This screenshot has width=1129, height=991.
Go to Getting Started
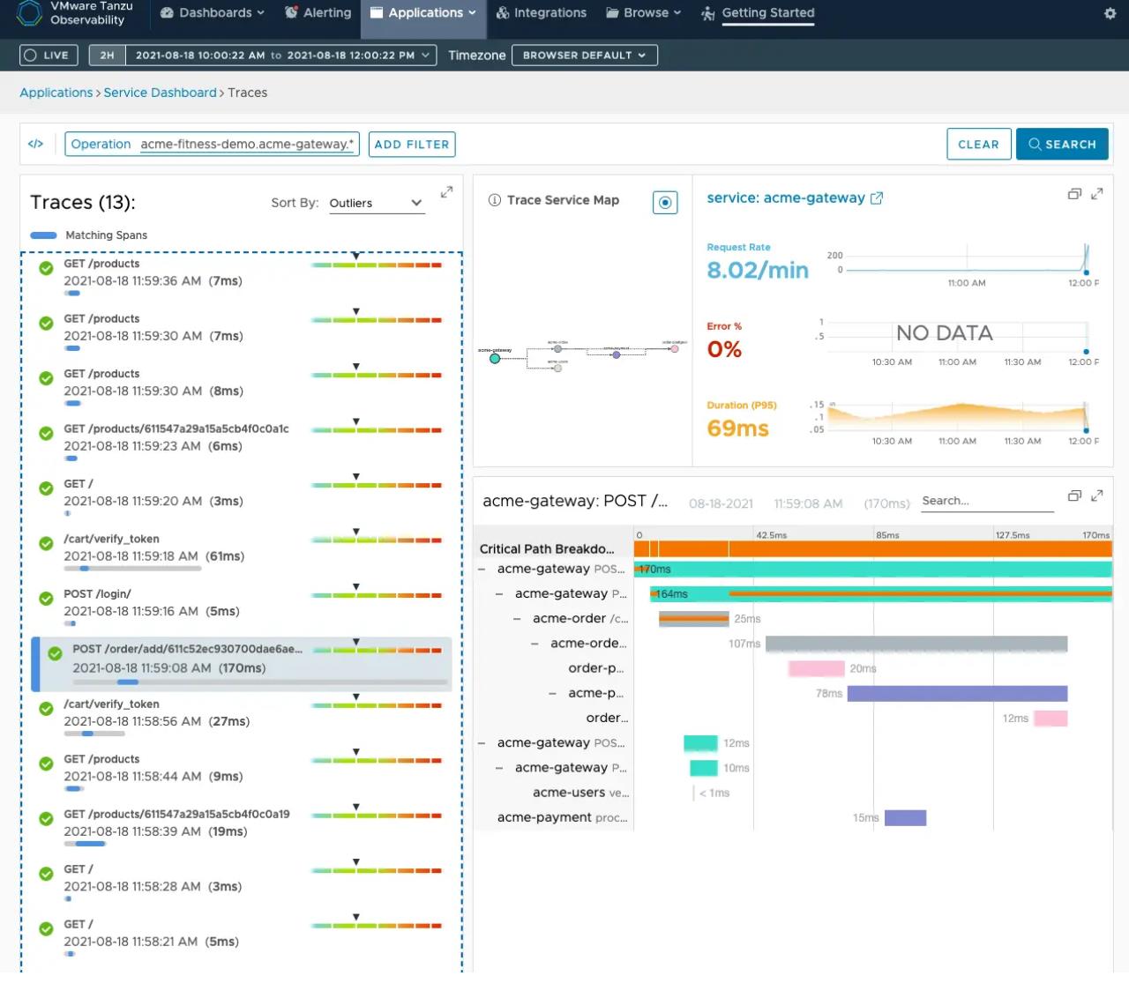coord(758,13)
